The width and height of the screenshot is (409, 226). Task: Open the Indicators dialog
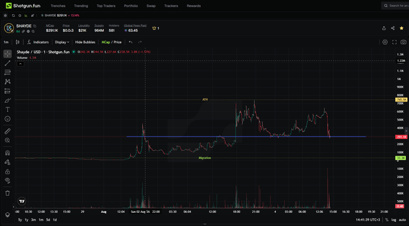[x=38, y=42]
